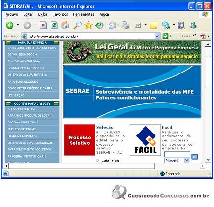The width and height of the screenshot is (214, 207).
Task: Click the vertical scrollbar up arrow
Action: 208,44
